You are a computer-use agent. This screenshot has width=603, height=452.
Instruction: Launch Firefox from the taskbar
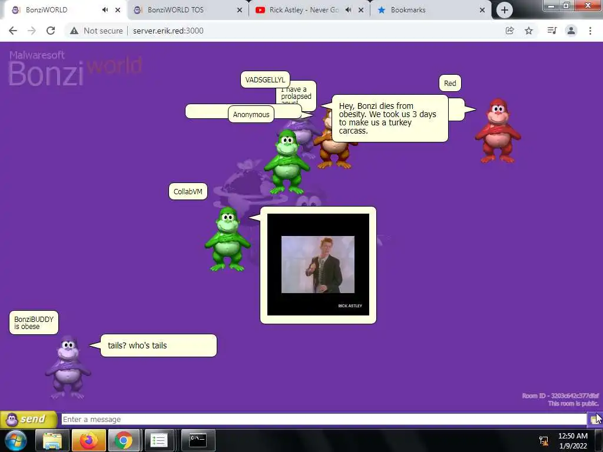click(x=88, y=440)
